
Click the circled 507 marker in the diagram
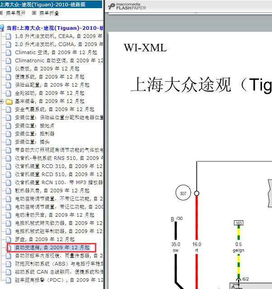point(183,193)
